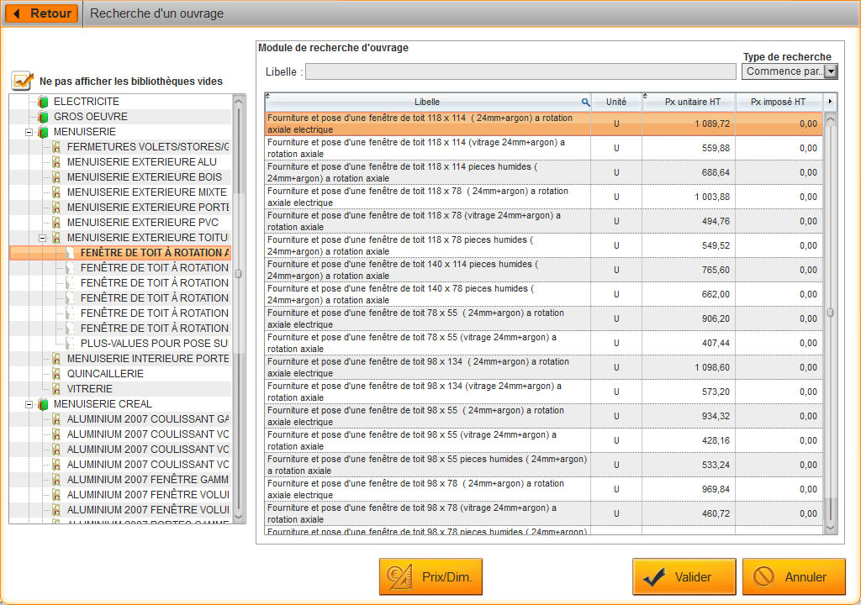Click the magnifier icon in Libelle column header
Viewport: 861px width, 605px height.
585,103
